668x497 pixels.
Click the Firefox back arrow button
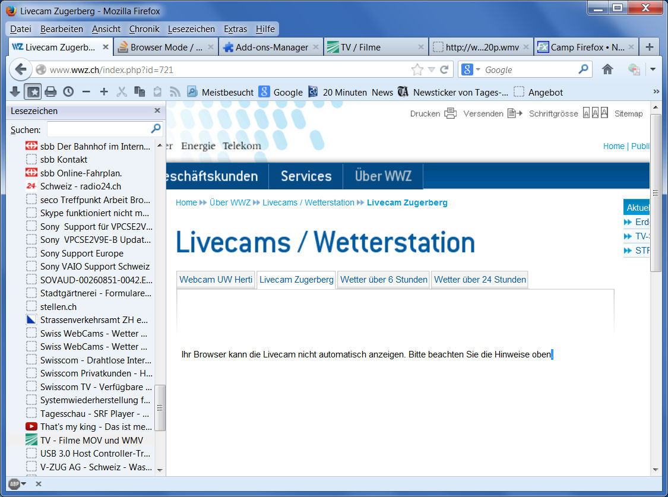[20, 69]
